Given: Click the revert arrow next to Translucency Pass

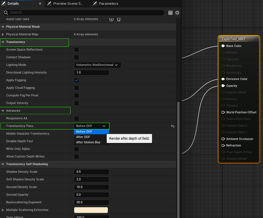Looking at the screenshot, I should pyautogui.click(x=173, y=126).
